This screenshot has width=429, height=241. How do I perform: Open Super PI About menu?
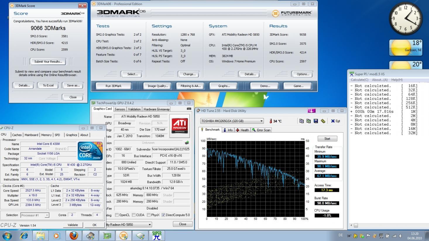pyautogui.click(x=380, y=80)
